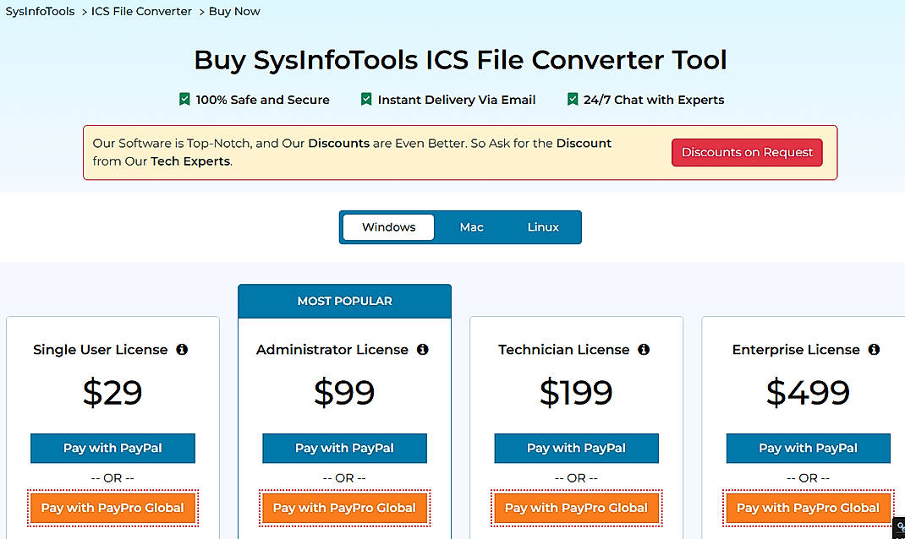This screenshot has width=905, height=539.
Task: Click the $199 price text
Action: [x=576, y=393]
